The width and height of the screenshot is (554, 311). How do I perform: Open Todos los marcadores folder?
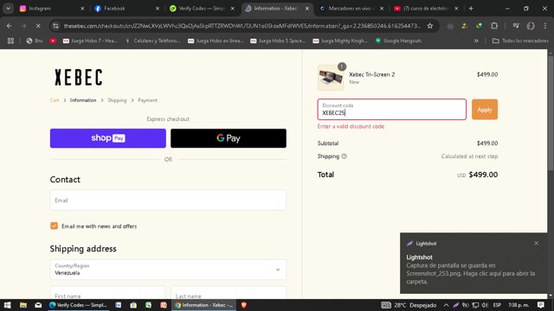tap(520, 41)
